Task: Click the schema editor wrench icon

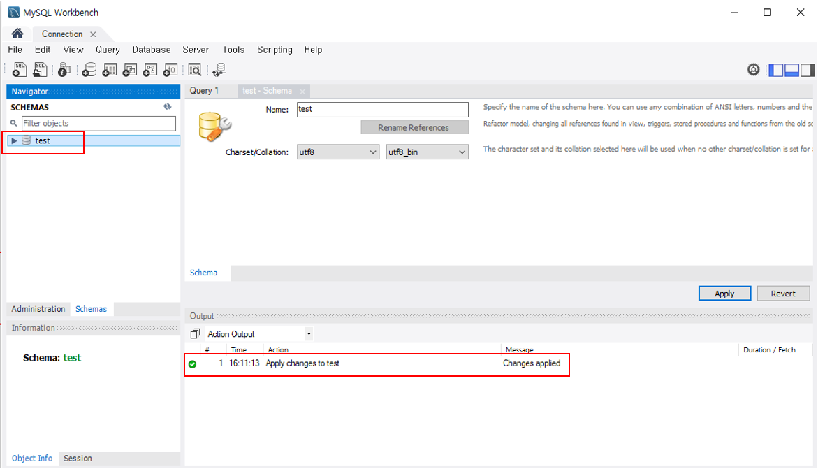Action: click(214, 127)
